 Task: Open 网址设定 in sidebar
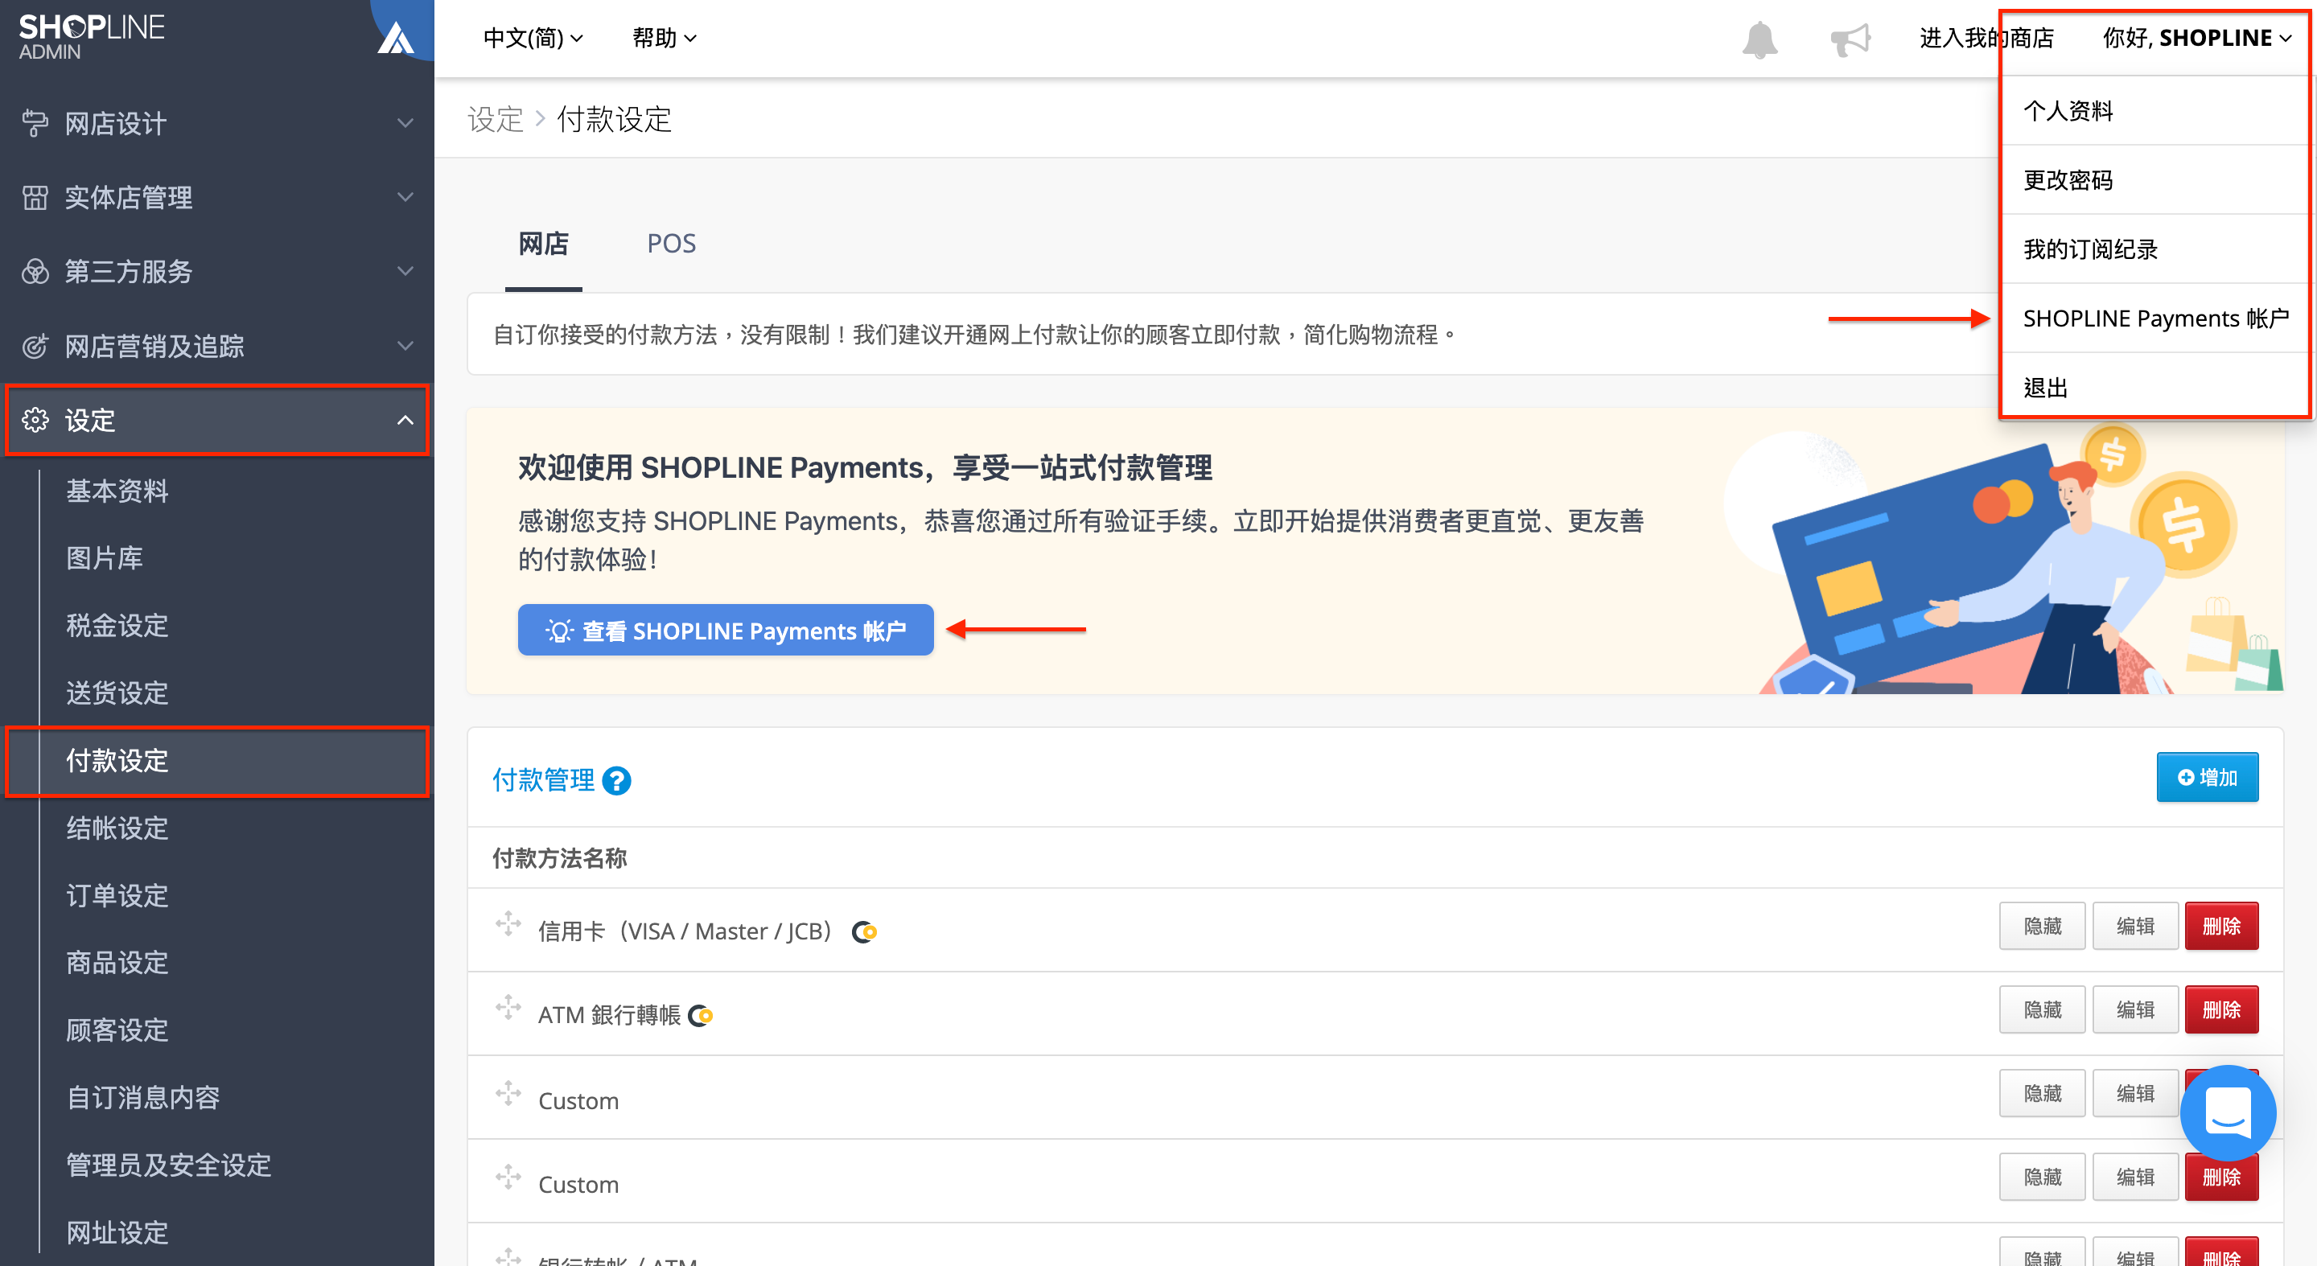[x=117, y=1233]
